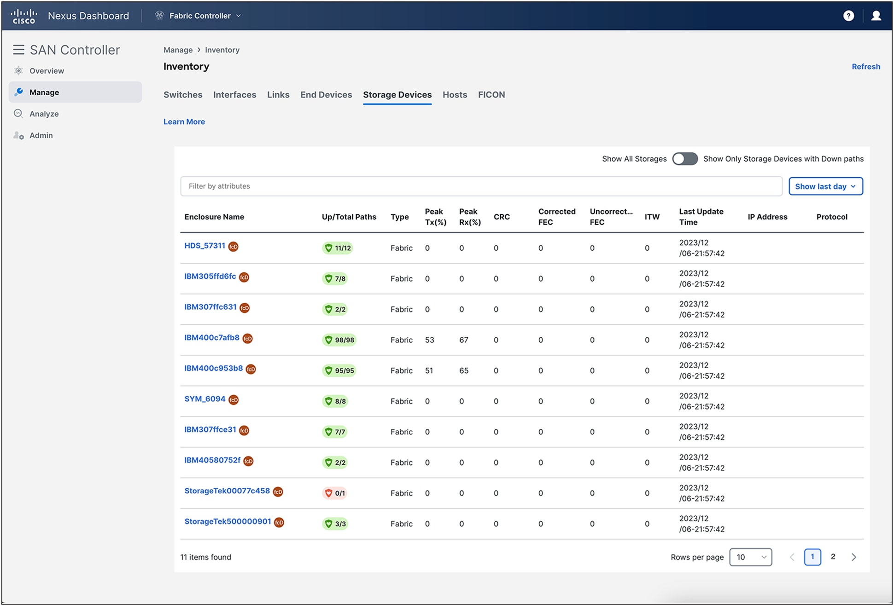Open the IBM305ffd6fc enclosure link
The image size is (894, 606).
(210, 277)
